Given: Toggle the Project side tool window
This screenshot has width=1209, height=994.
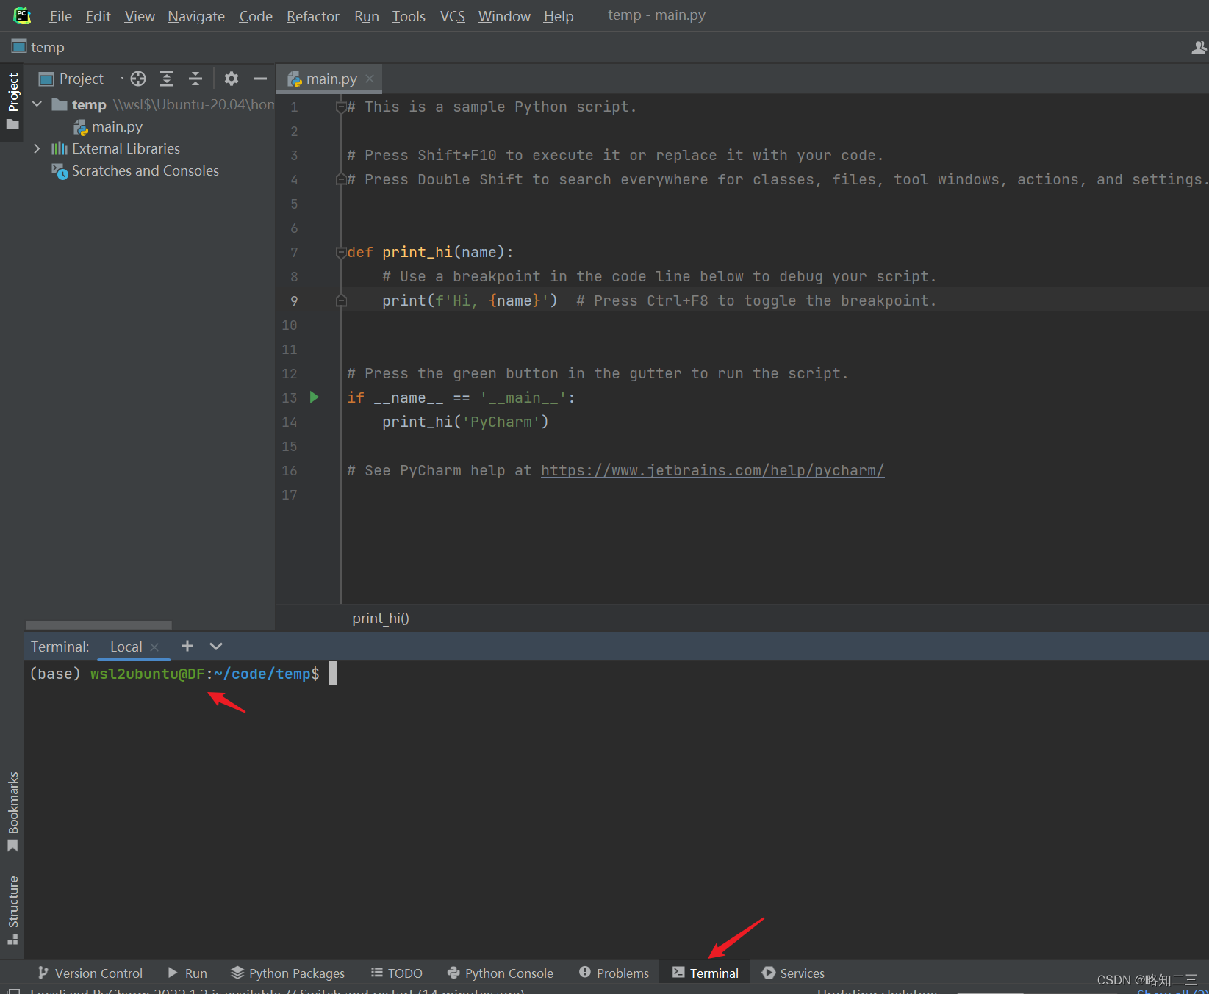Looking at the screenshot, I should [x=12, y=101].
